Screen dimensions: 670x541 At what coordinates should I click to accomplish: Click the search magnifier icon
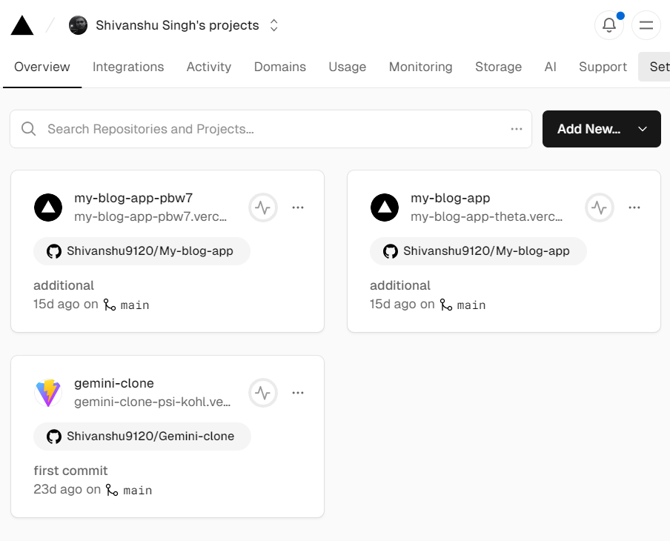point(29,129)
